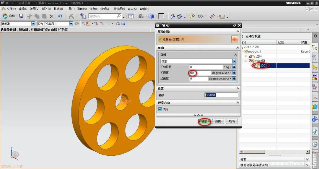Click the Cut scissors icon
The image size is (319, 169).
[x=30, y=16]
